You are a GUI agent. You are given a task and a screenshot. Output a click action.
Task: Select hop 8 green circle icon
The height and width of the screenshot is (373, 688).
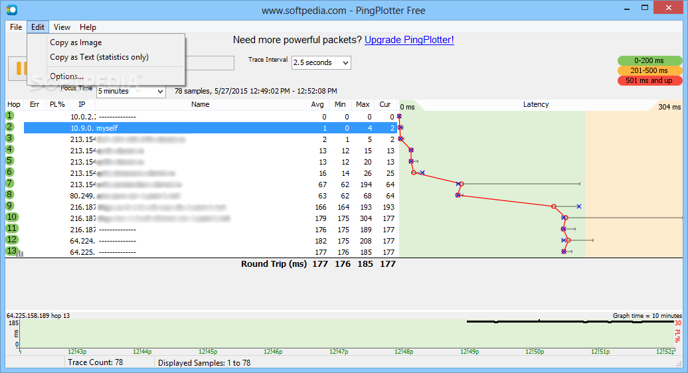(10, 194)
